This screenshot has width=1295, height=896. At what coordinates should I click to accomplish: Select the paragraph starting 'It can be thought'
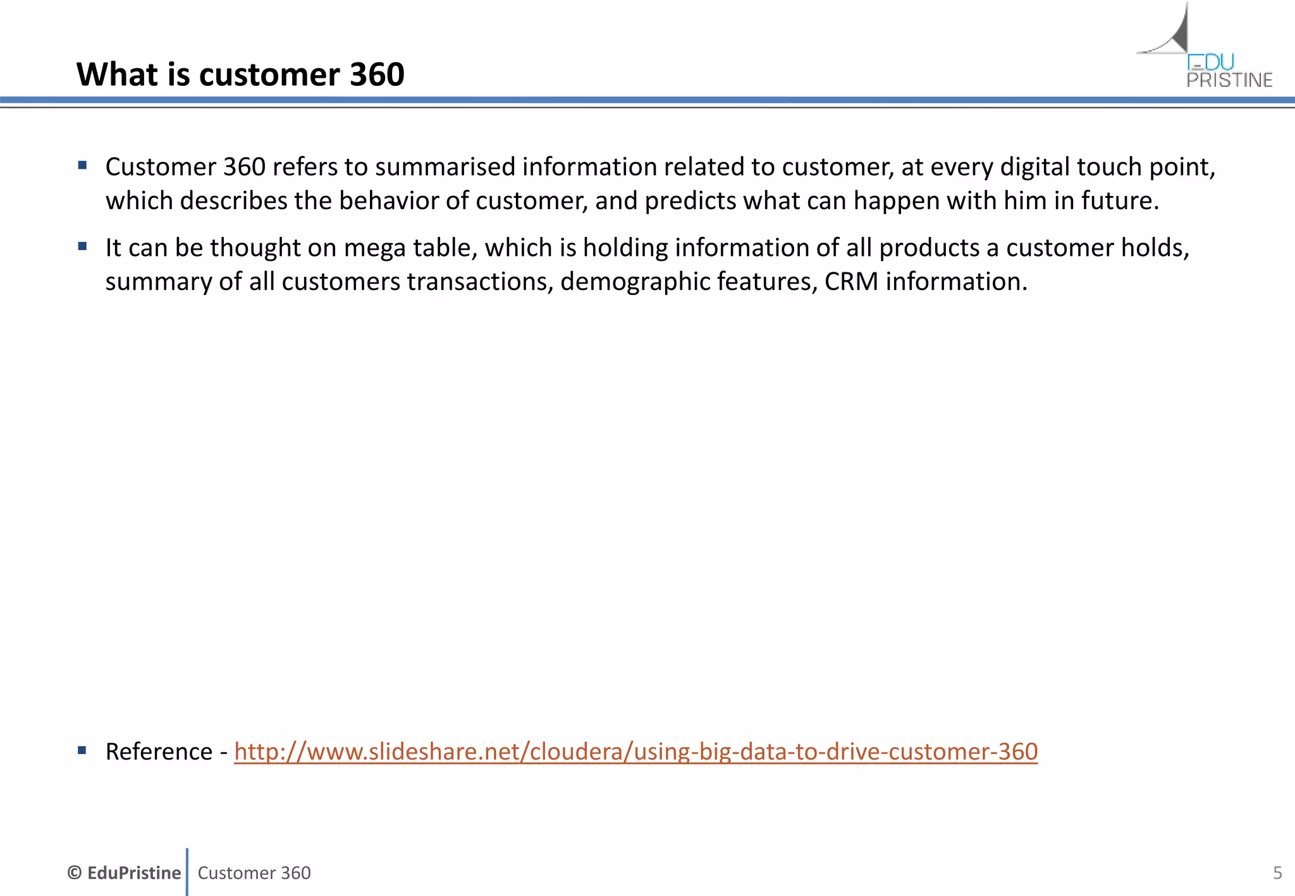click(x=647, y=264)
